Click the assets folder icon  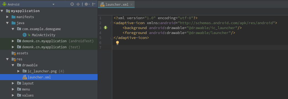[14, 53]
